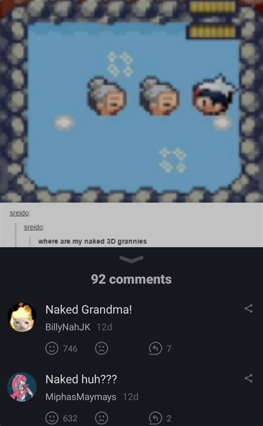Image resolution: width=263 pixels, height=426 pixels.
Task: Open BillyNahJK's cat avatar
Action: 22,317
